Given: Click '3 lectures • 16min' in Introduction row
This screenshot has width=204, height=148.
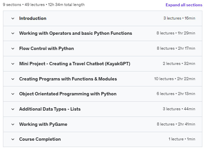Looking at the screenshot, I should pyautogui.click(x=179, y=18).
